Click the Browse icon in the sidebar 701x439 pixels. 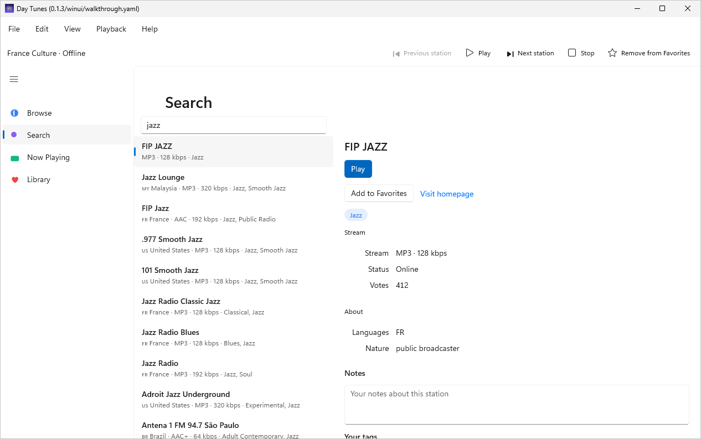click(14, 113)
